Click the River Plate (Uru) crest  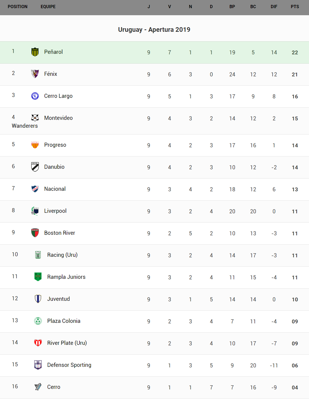(x=38, y=343)
